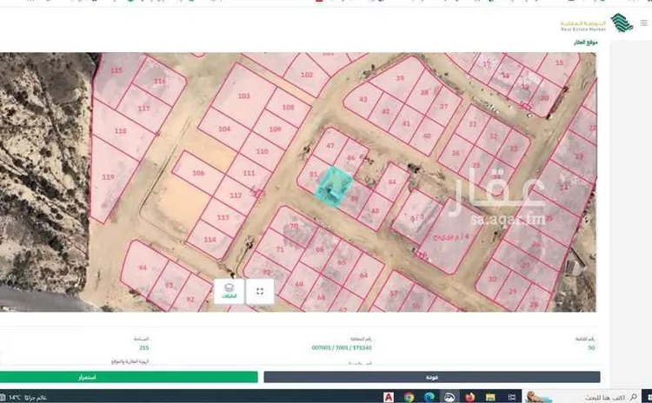The height and width of the screenshot is (403, 652).
Task: Click parcel 39 on the map
Action: [x=400, y=77]
